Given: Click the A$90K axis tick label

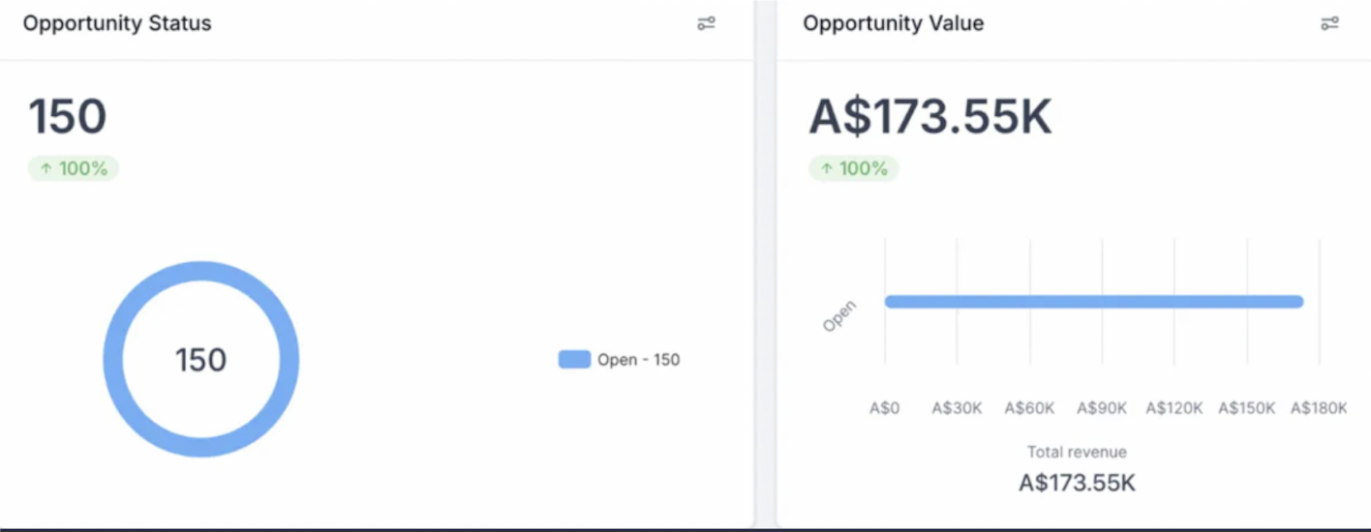Looking at the screenshot, I should (x=1102, y=408).
